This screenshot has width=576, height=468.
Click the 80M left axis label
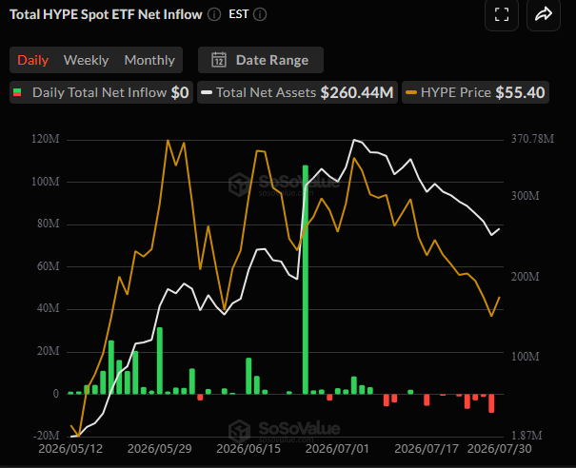[x=49, y=224]
